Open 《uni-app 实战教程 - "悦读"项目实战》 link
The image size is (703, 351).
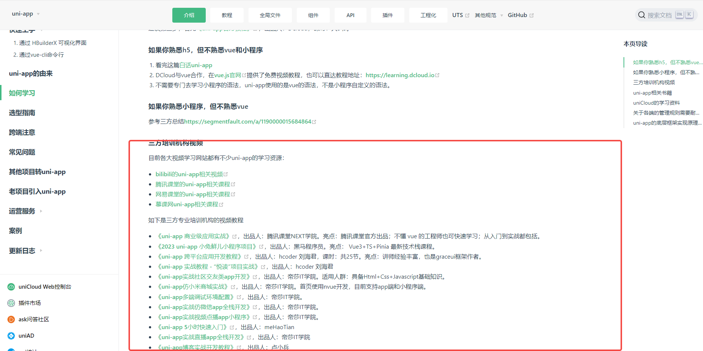(208, 267)
